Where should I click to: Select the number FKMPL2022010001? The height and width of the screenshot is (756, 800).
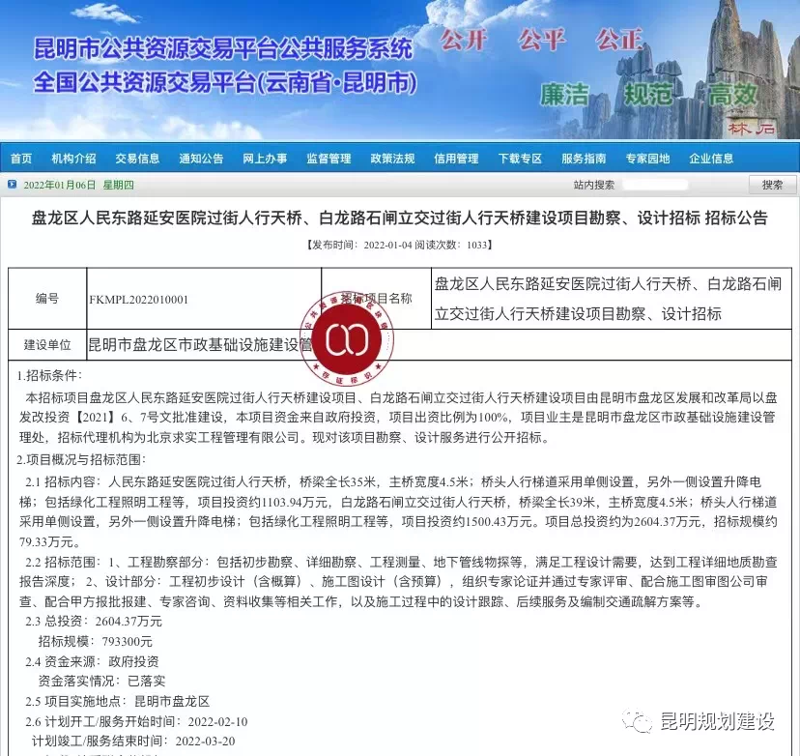coord(139,300)
